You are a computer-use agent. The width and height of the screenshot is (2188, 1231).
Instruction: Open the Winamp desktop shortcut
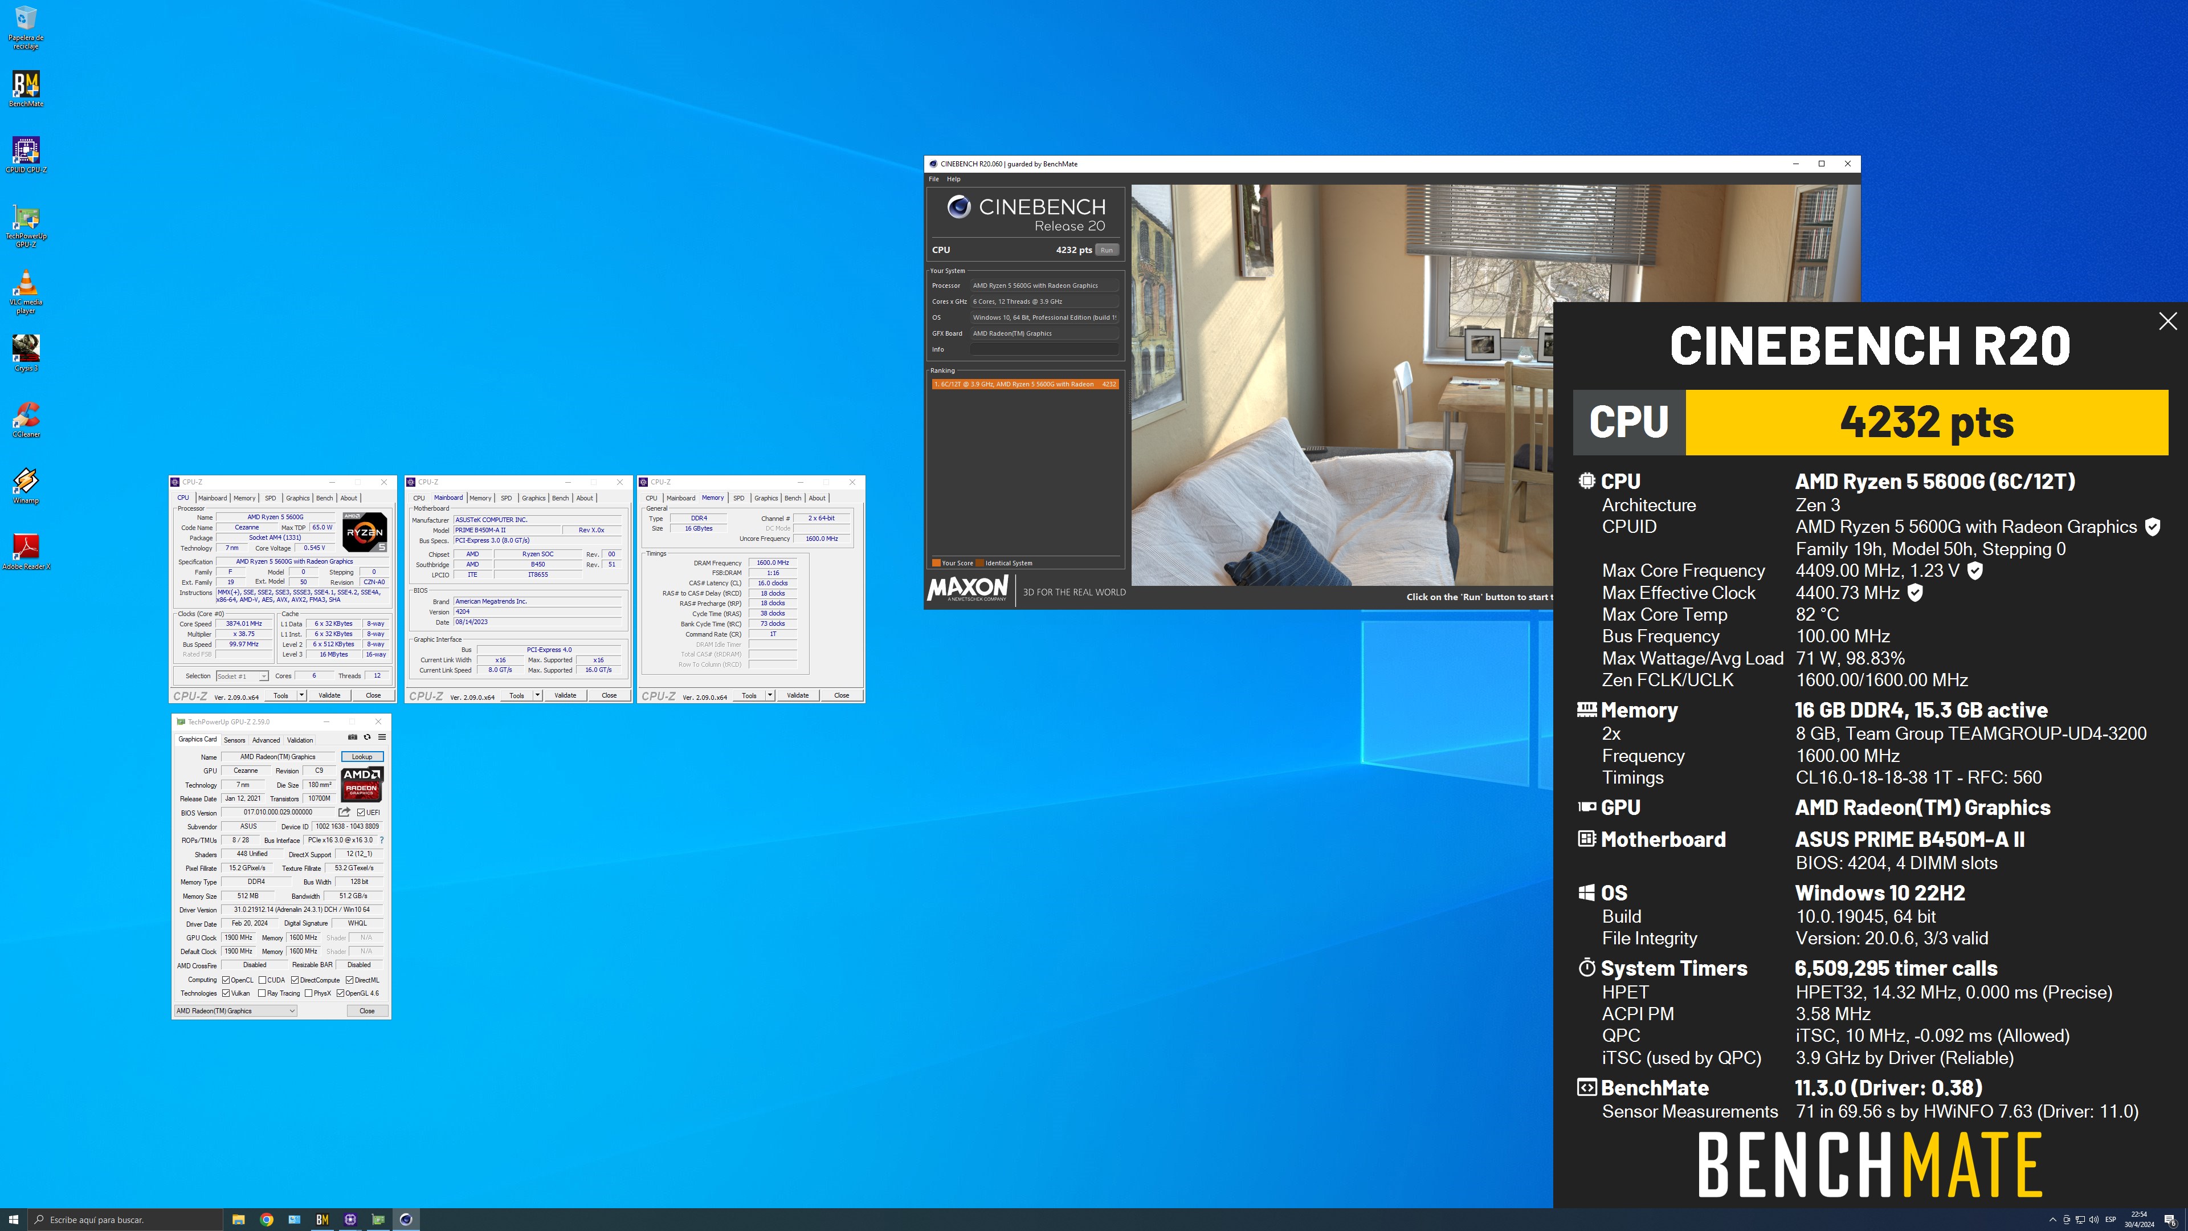[26, 485]
